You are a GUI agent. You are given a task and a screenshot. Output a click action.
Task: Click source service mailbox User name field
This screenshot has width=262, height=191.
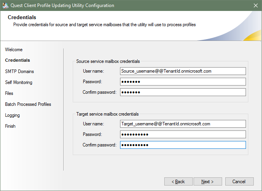coord(183,71)
